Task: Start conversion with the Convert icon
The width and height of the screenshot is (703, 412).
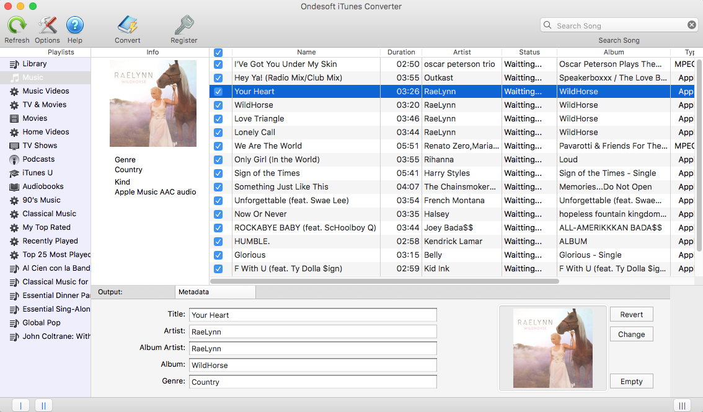Action: point(127,26)
